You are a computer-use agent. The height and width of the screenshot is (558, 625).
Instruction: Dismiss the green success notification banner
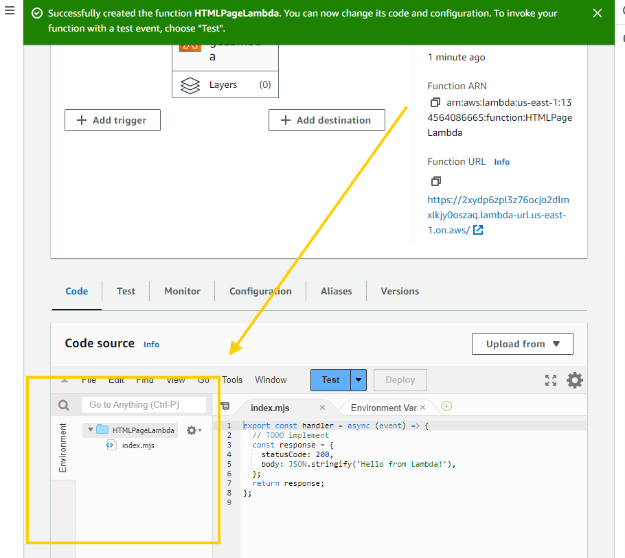(598, 14)
